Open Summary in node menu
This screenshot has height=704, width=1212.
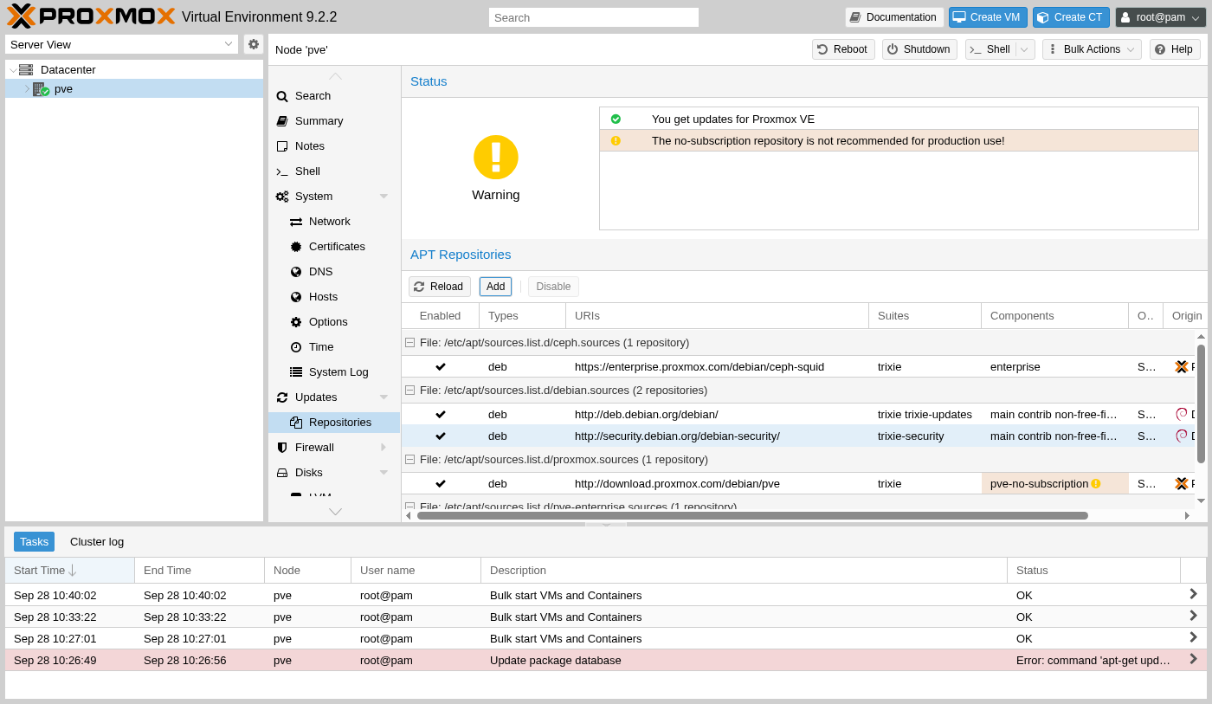point(334,121)
